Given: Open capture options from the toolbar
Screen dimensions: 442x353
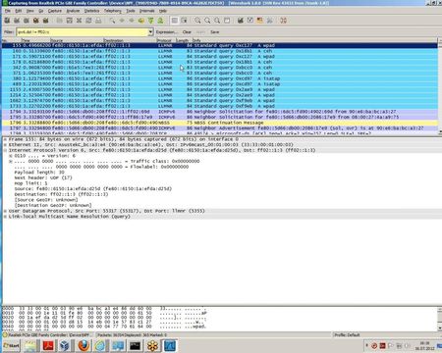Looking at the screenshot, I should 17,21.
